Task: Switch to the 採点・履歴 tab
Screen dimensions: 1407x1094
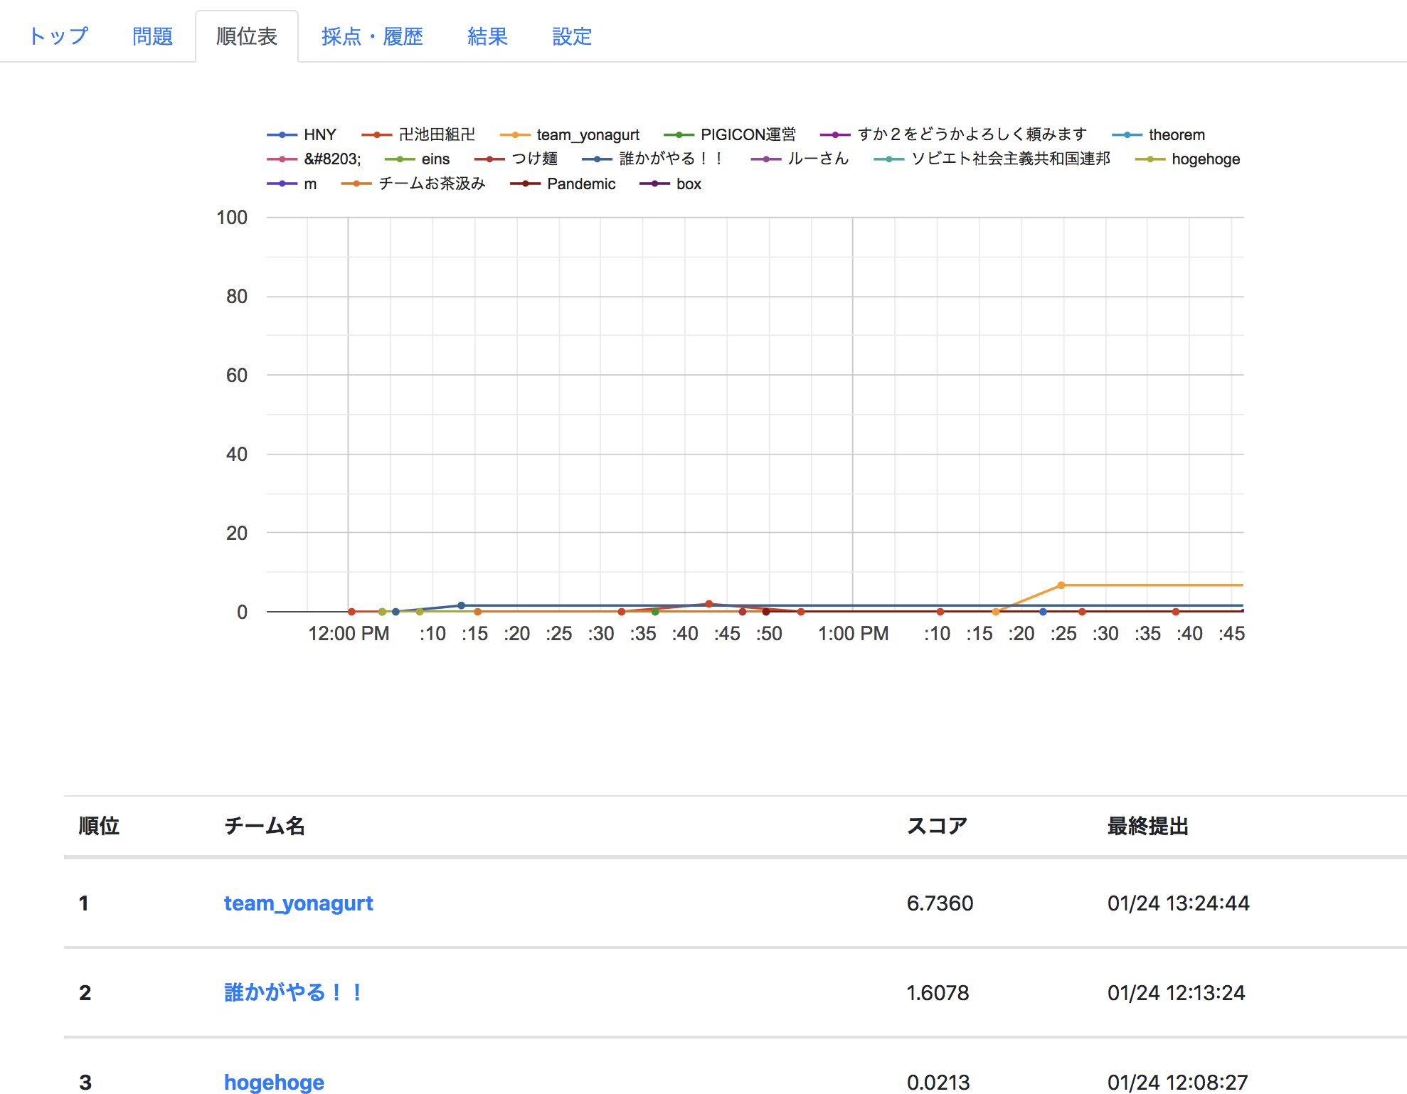Action: coord(372,36)
